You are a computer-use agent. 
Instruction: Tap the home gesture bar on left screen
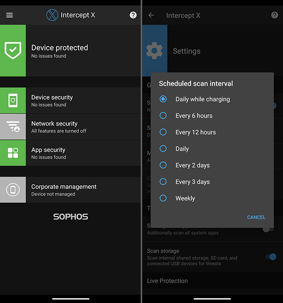[71, 299]
